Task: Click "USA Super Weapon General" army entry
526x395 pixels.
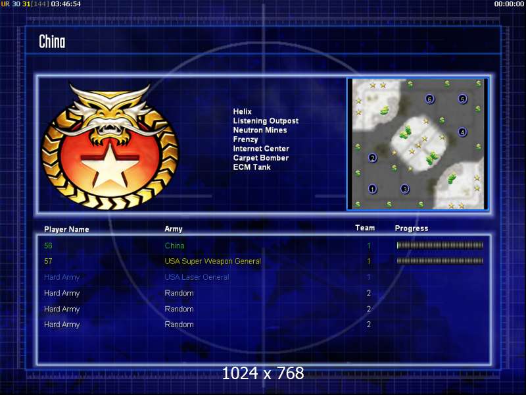Action: point(212,261)
